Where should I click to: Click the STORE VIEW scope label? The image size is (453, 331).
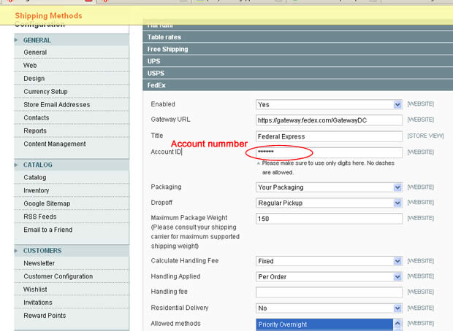425,136
